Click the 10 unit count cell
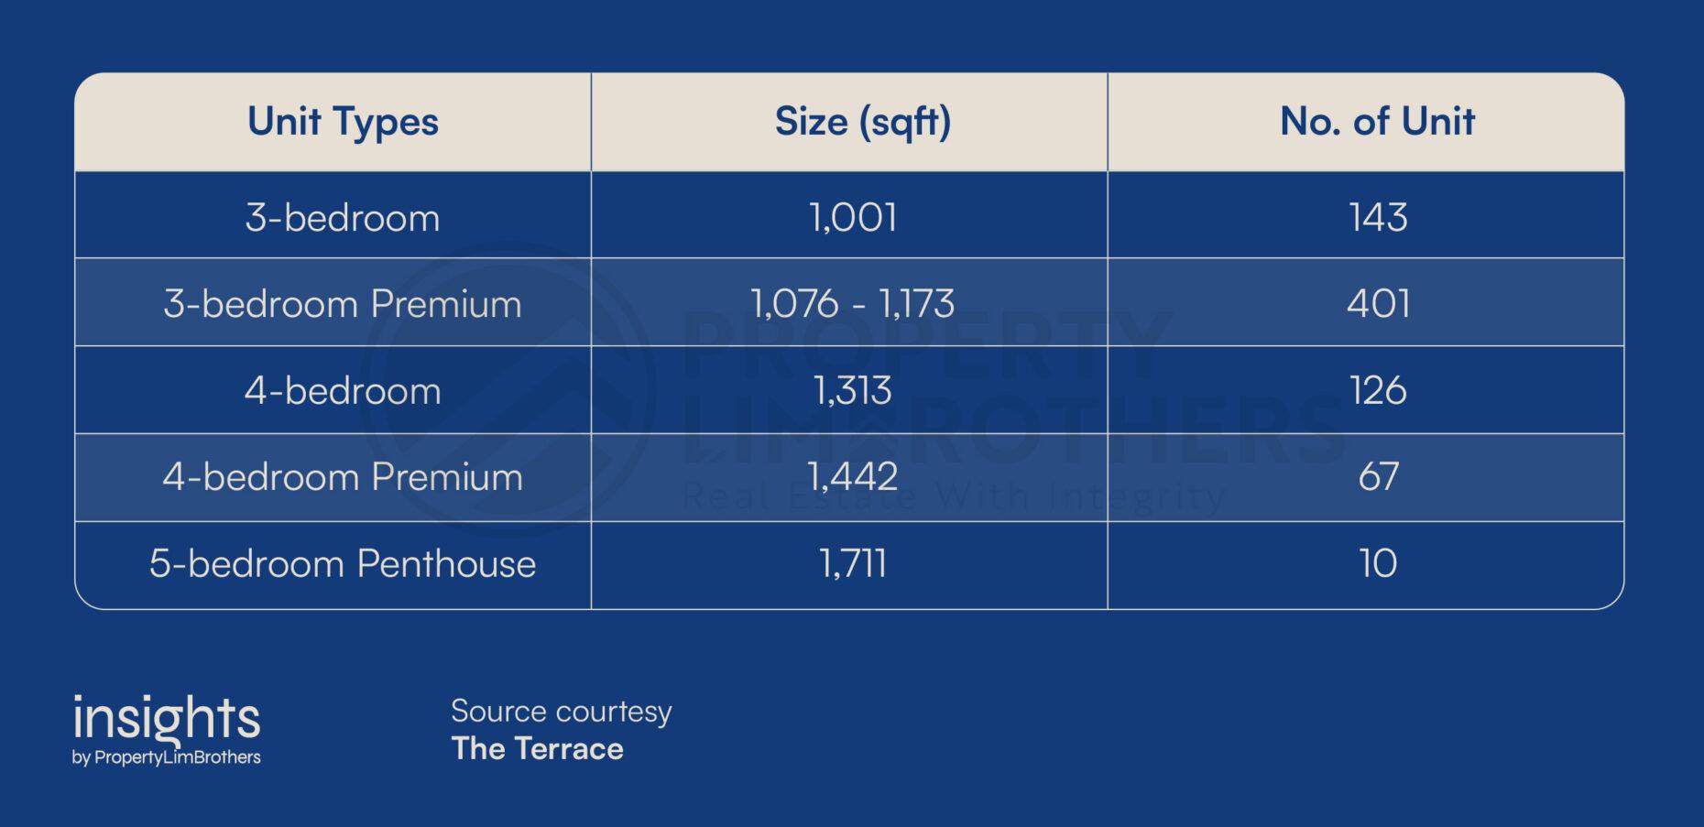 (1378, 563)
